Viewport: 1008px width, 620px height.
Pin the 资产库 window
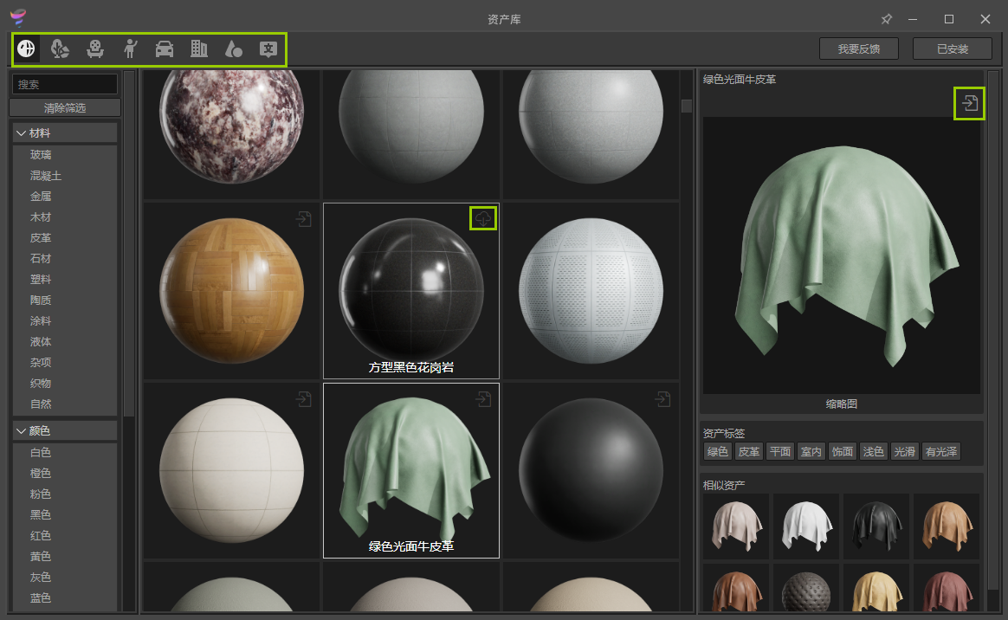[886, 19]
